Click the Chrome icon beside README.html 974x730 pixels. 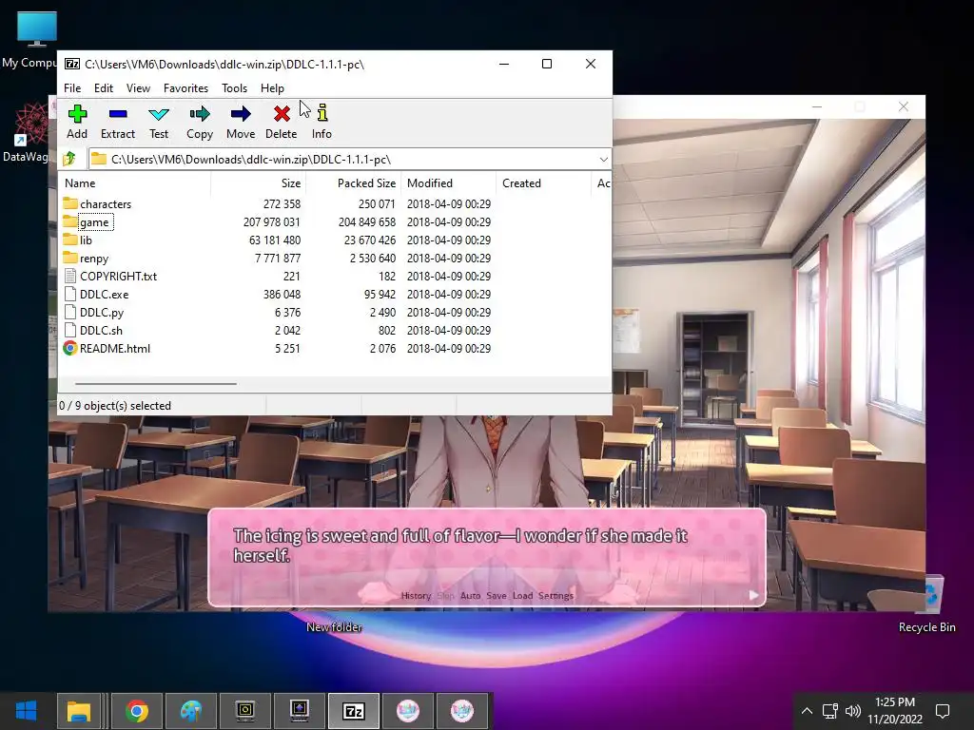tap(70, 348)
